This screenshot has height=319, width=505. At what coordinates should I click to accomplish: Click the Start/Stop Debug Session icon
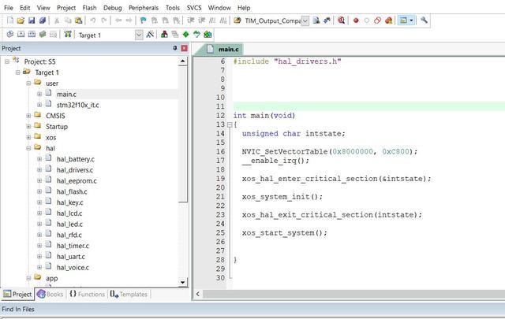coord(341,20)
